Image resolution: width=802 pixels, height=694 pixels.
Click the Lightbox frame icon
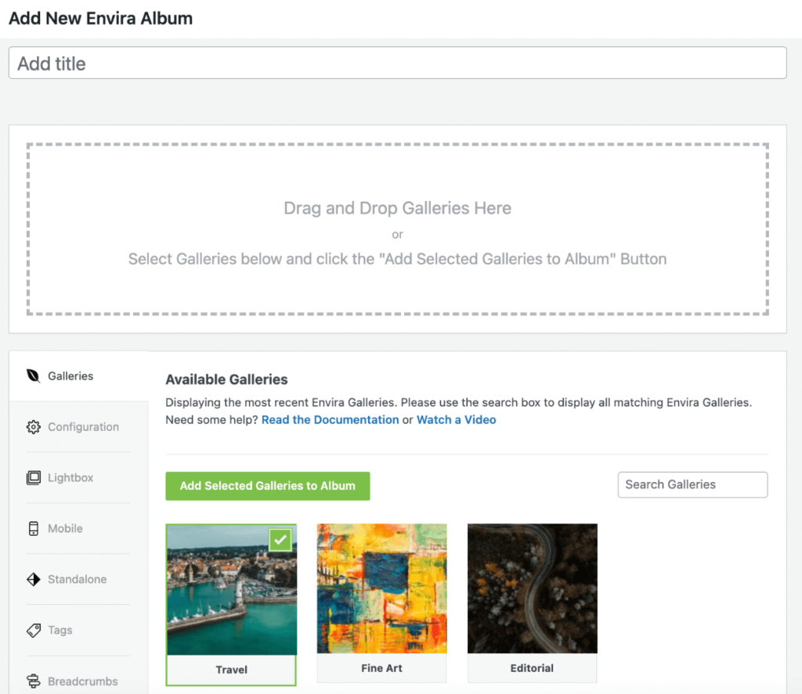(x=33, y=478)
